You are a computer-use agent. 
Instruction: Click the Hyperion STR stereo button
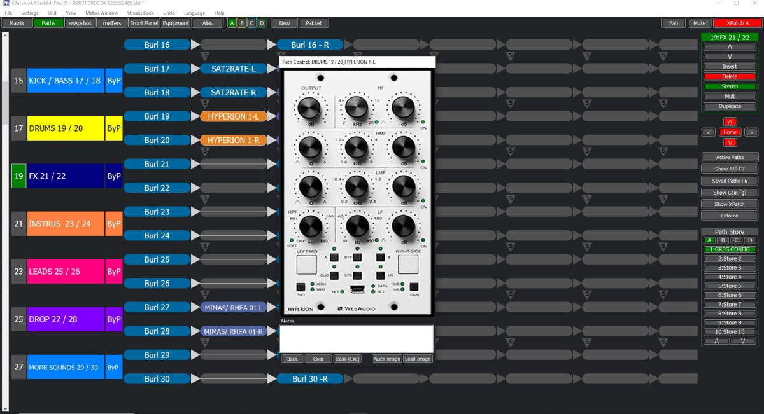pyautogui.click(x=357, y=275)
